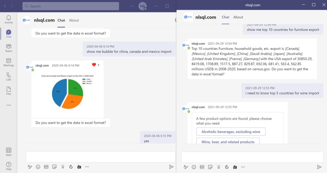Click emoji icon in left compose toolbar
Image resolution: width=327 pixels, height=173 pixels.
click(x=38, y=167)
